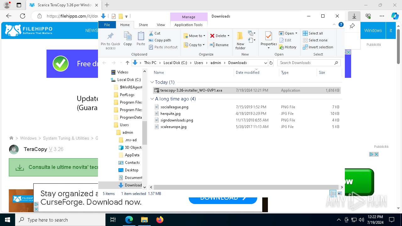Open Move to dropdown

[x=194, y=36]
